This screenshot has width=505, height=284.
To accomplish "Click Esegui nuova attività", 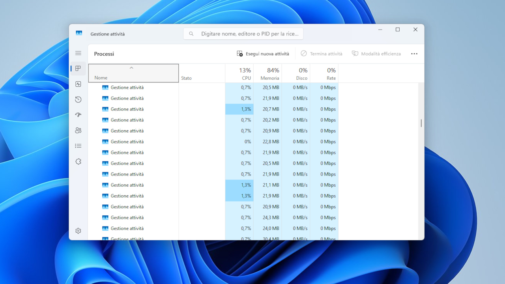I will click(263, 53).
